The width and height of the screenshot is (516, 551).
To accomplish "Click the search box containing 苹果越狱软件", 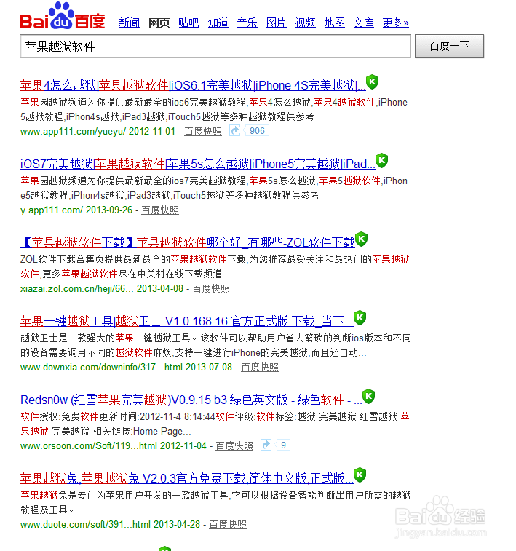I will click(215, 46).
